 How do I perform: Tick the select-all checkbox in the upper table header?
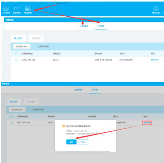tap(16, 54)
